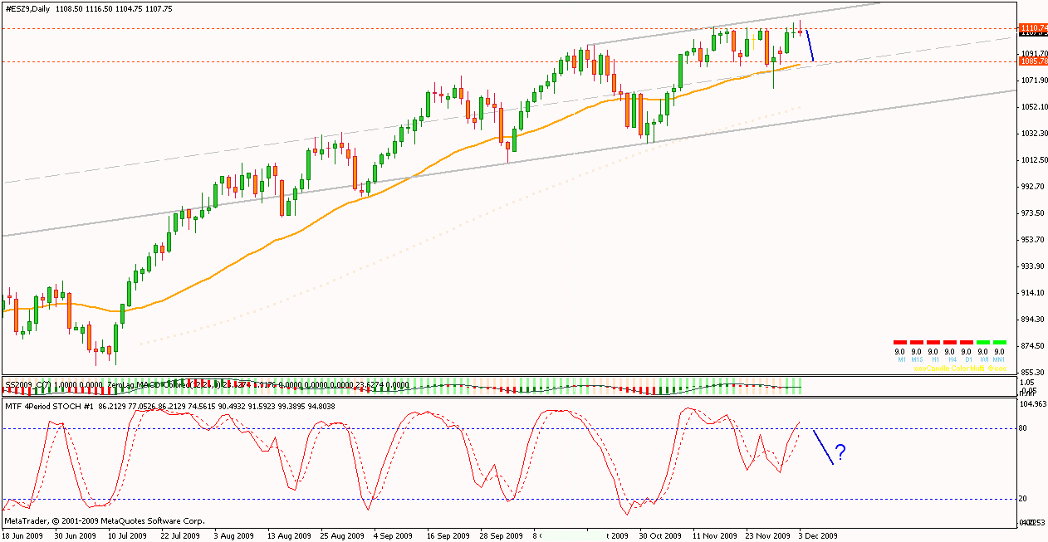Image resolution: width=1048 pixels, height=542 pixels.
Task: Click the green MN1 timeframe indicator bar
Action: (1000, 342)
